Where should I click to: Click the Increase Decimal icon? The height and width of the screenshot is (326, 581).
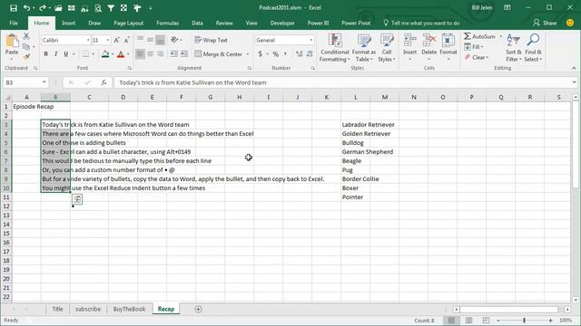299,54
